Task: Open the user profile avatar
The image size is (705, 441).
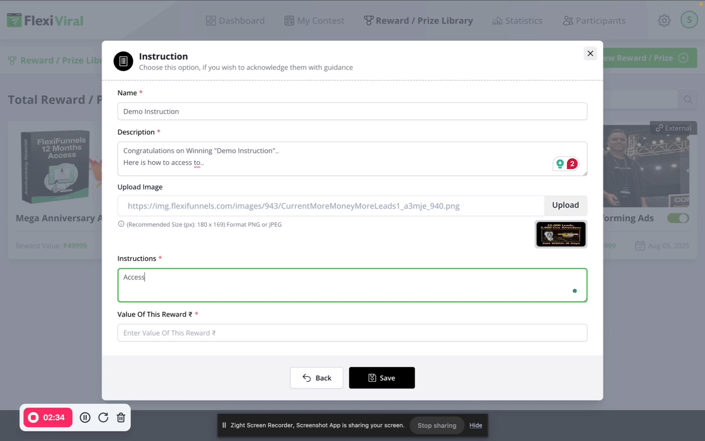Action: (689, 20)
